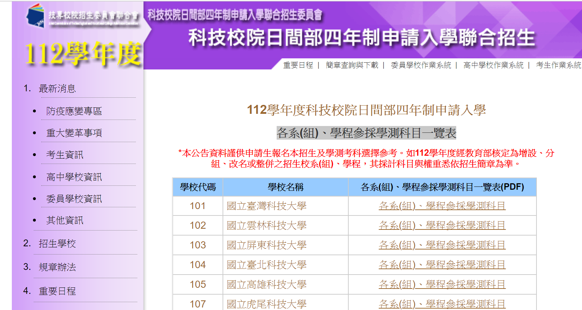582x310 pixels.
Task: Select 招生學校 in the sidebar
Action: pyautogui.click(x=57, y=243)
